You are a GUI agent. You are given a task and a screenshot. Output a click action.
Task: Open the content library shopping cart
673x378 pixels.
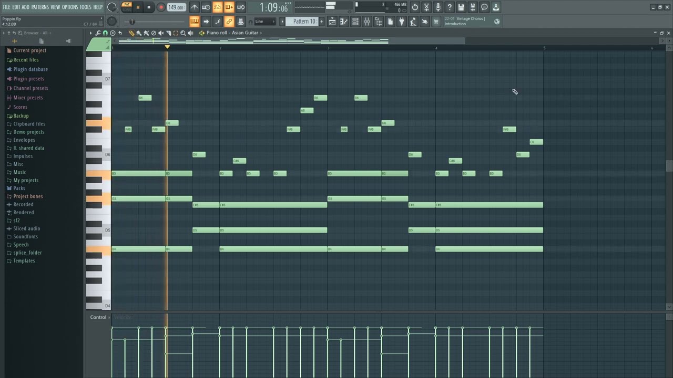(x=436, y=22)
